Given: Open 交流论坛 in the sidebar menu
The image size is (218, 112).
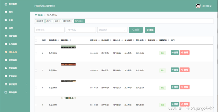Looking at the screenshot, I should click(x=13, y=76).
